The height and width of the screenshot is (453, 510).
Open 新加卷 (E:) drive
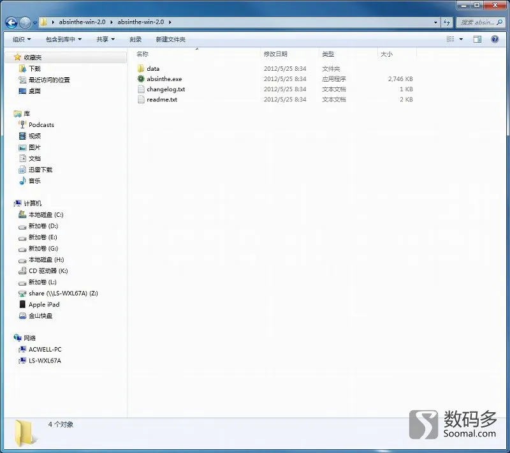pos(43,237)
